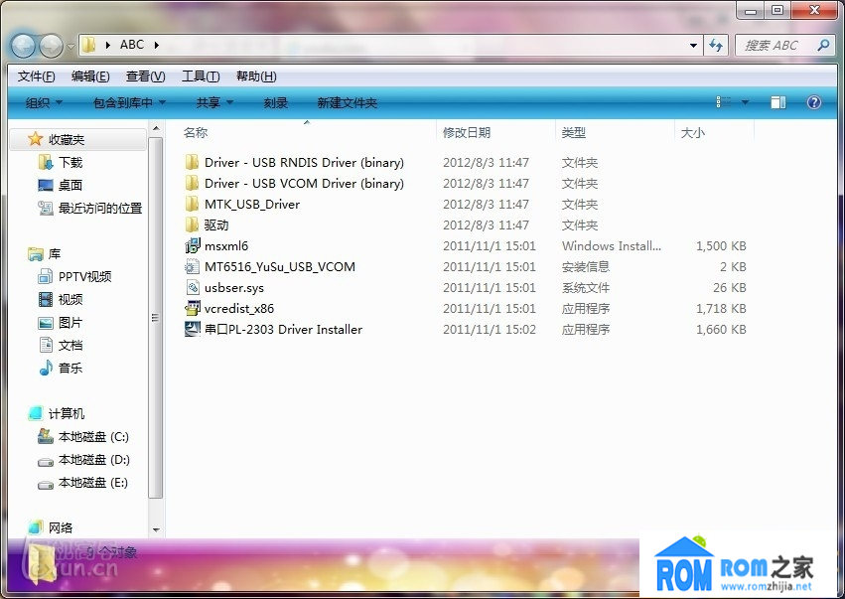The width and height of the screenshot is (845, 599).
Task: Open the 文件(F) menu
Action: [x=37, y=76]
